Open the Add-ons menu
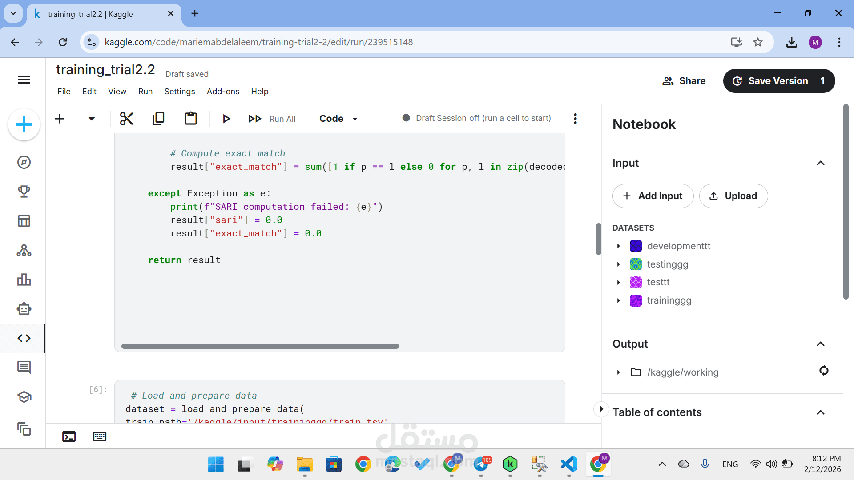This screenshot has width=854, height=480. click(x=223, y=92)
